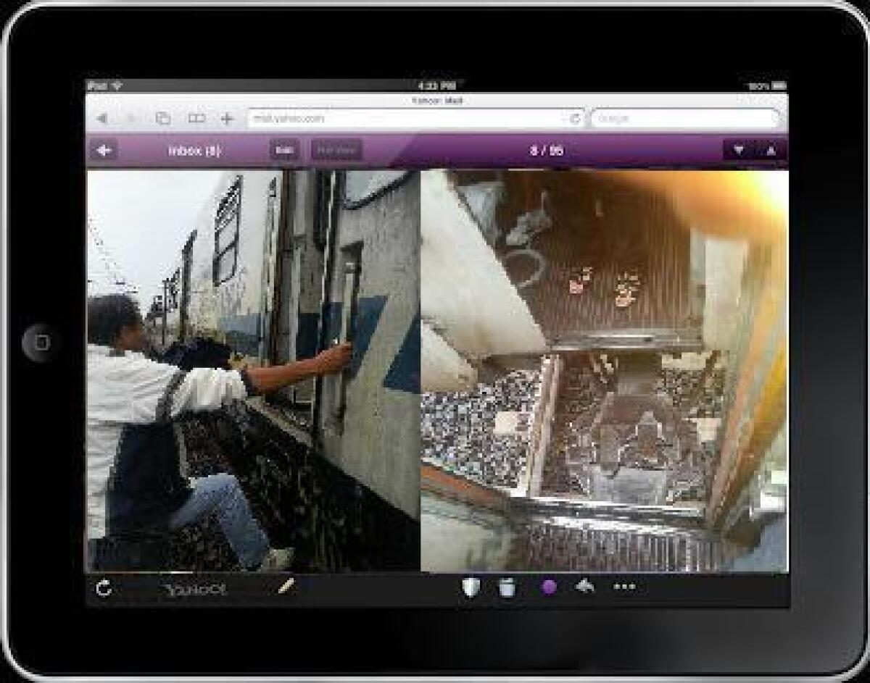Go to previous message with up arrow
This screenshot has height=683, width=870.
[771, 151]
